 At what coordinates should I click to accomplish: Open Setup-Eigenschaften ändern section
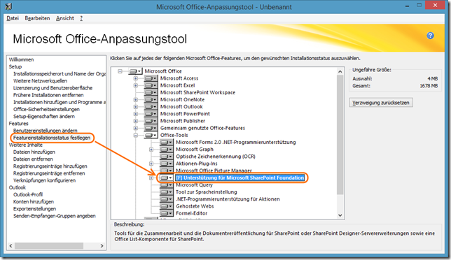(43, 117)
